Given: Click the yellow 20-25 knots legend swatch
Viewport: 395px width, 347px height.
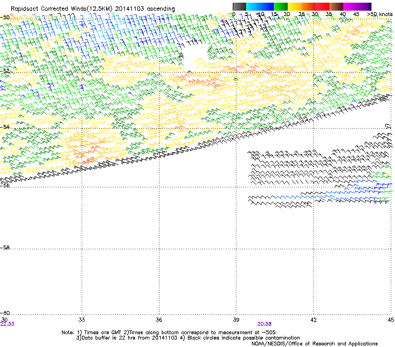Looking at the screenshot, I should pyautogui.click(x=295, y=6).
